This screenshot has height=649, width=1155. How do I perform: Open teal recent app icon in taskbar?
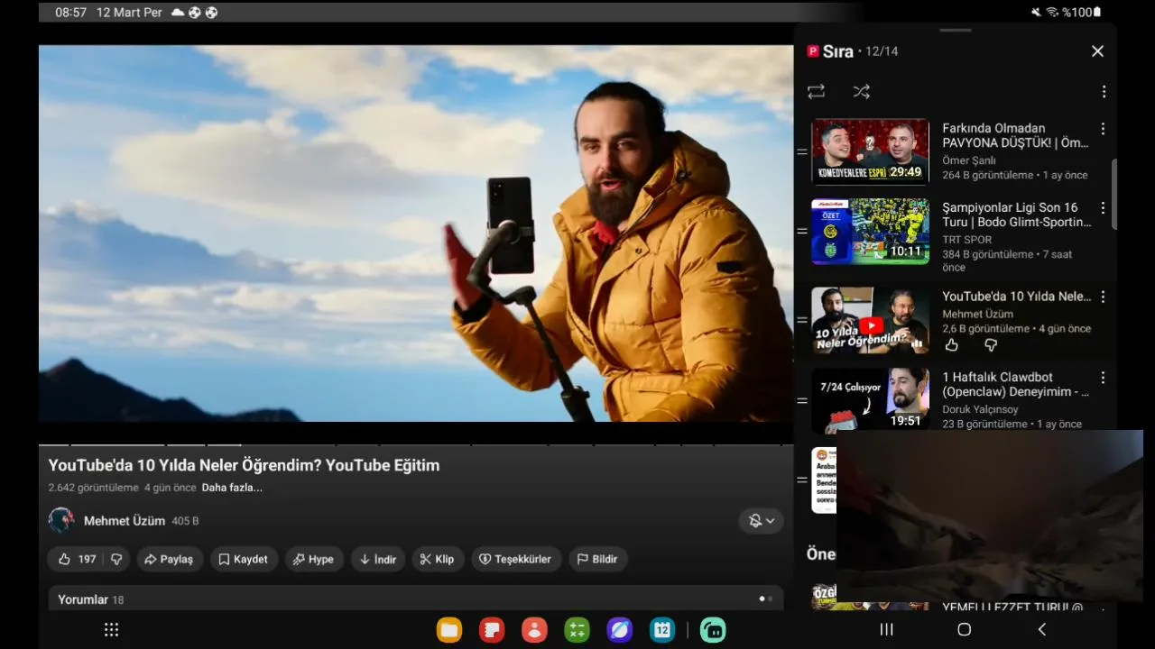(713, 630)
